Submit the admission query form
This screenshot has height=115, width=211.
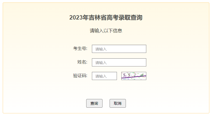pos(94,103)
